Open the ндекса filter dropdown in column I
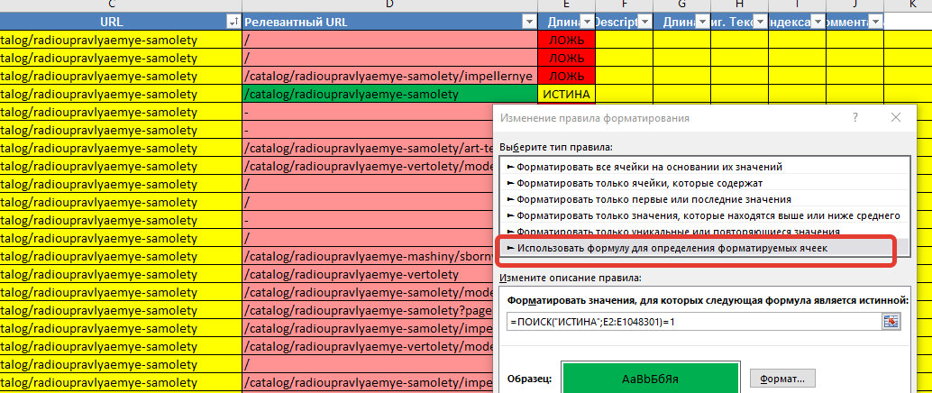Screen dimensions: 932x393 tap(818, 22)
